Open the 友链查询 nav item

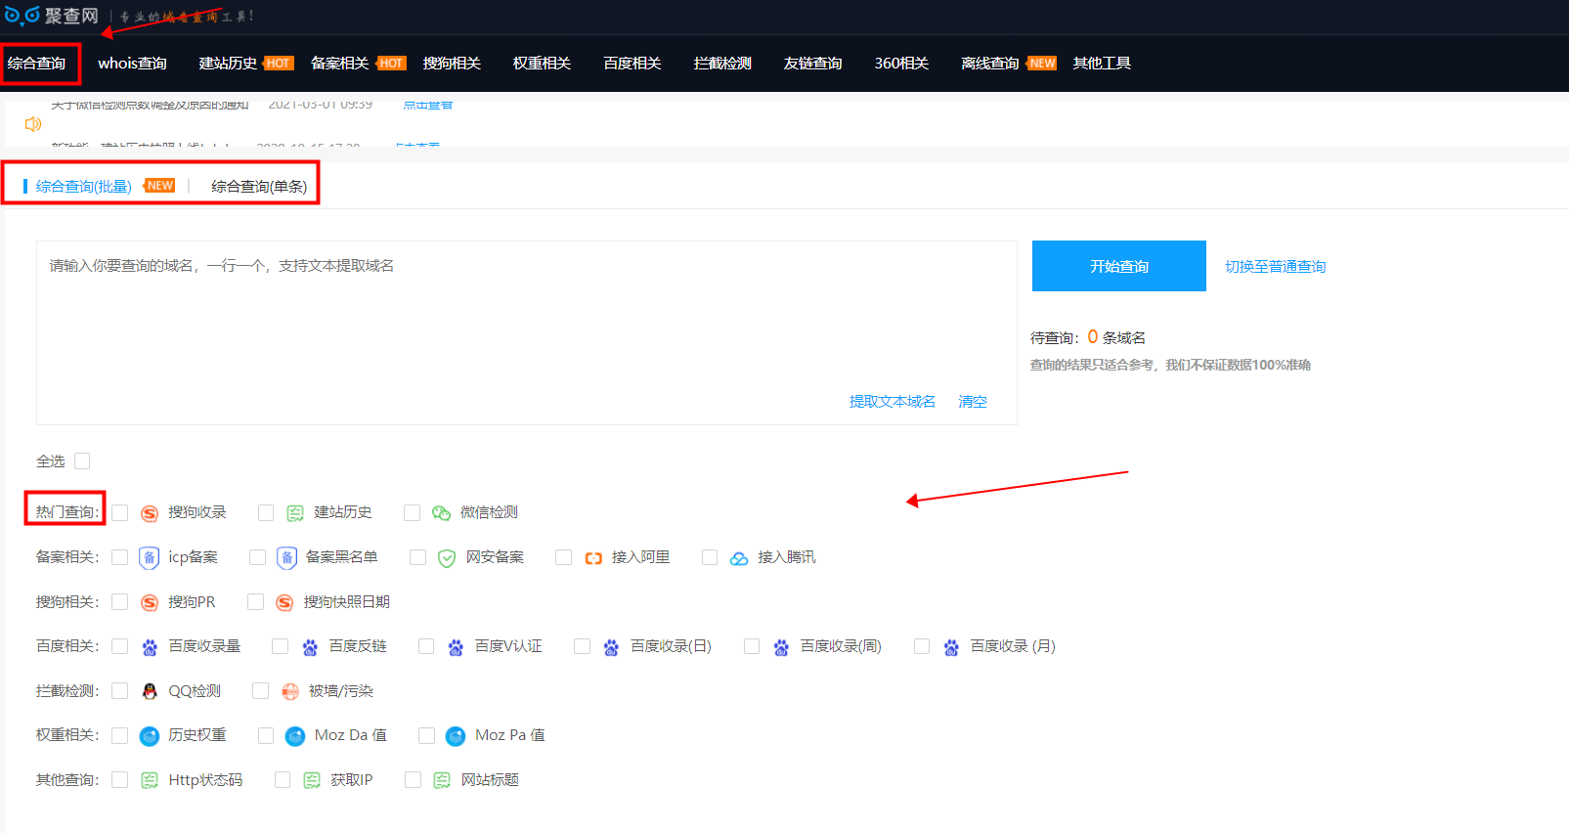click(x=812, y=64)
